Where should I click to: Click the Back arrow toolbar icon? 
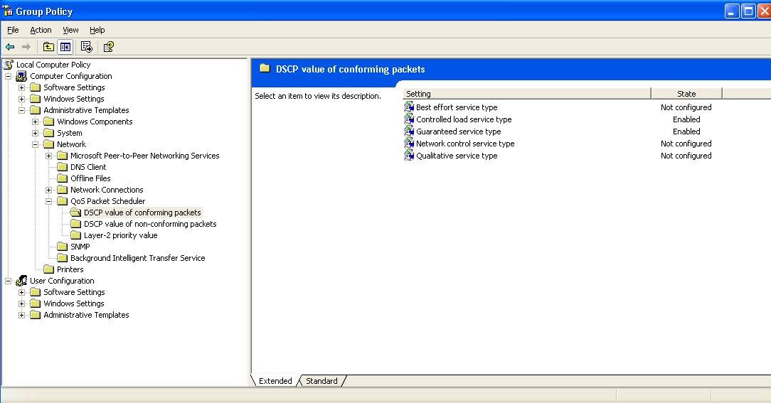point(10,47)
